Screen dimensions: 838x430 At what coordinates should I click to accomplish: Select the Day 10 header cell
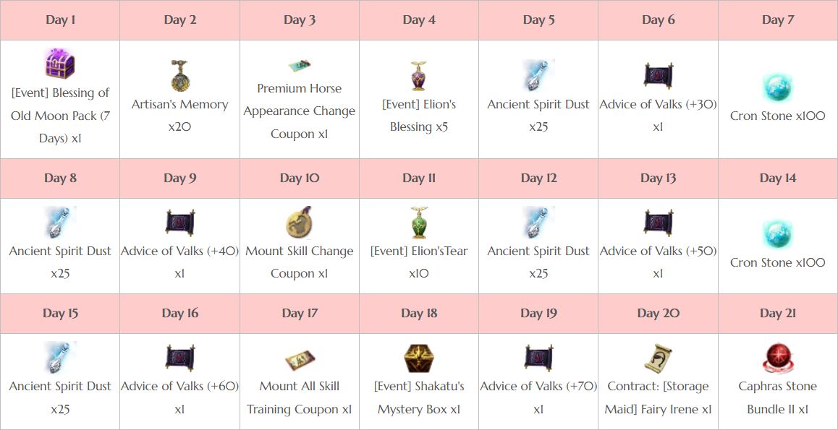pyautogui.click(x=300, y=179)
